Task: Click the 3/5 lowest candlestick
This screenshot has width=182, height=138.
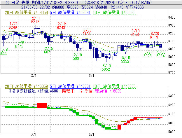Action: click(x=106, y=57)
